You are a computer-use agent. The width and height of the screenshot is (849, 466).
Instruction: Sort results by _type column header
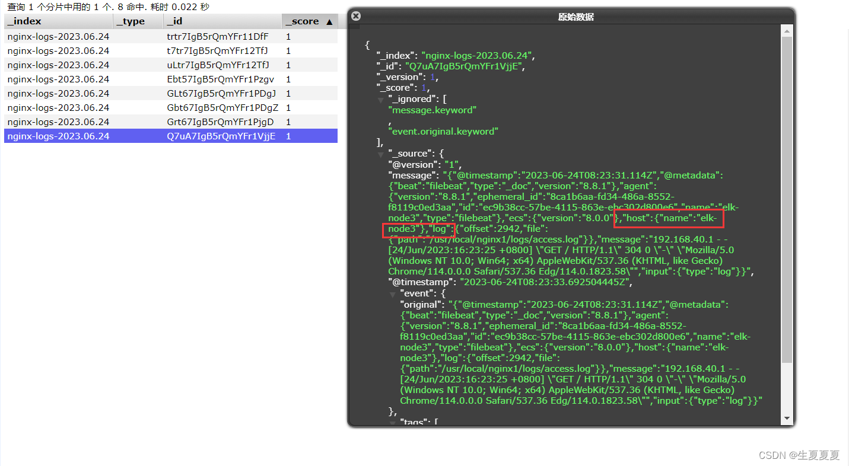tap(138, 21)
